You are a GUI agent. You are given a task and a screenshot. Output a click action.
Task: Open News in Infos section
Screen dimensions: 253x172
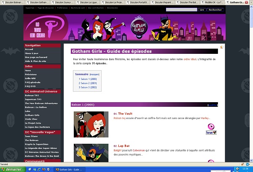tap(28, 71)
